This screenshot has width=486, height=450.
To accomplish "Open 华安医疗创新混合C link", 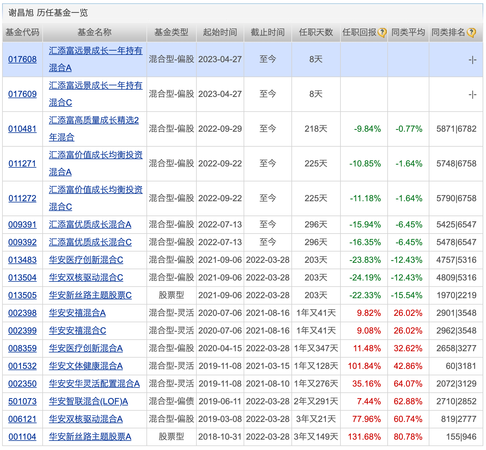I will tap(86, 260).
